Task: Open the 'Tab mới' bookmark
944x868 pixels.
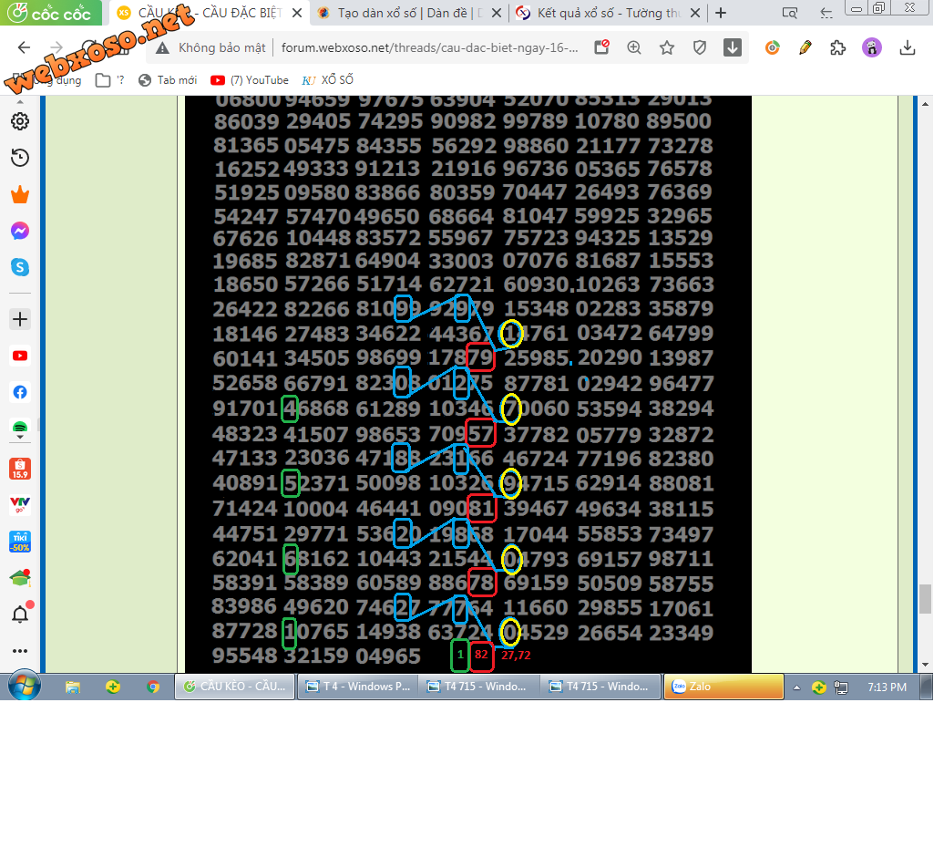Action: tap(169, 81)
